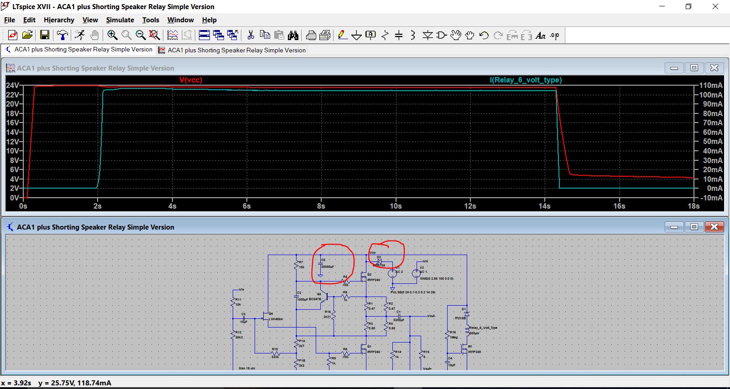Save the schematic with floppy disk icon

(x=45, y=35)
